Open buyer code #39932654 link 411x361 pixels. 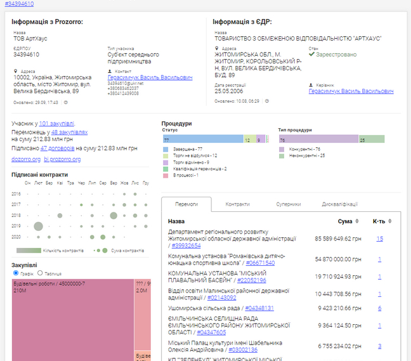click(x=186, y=246)
